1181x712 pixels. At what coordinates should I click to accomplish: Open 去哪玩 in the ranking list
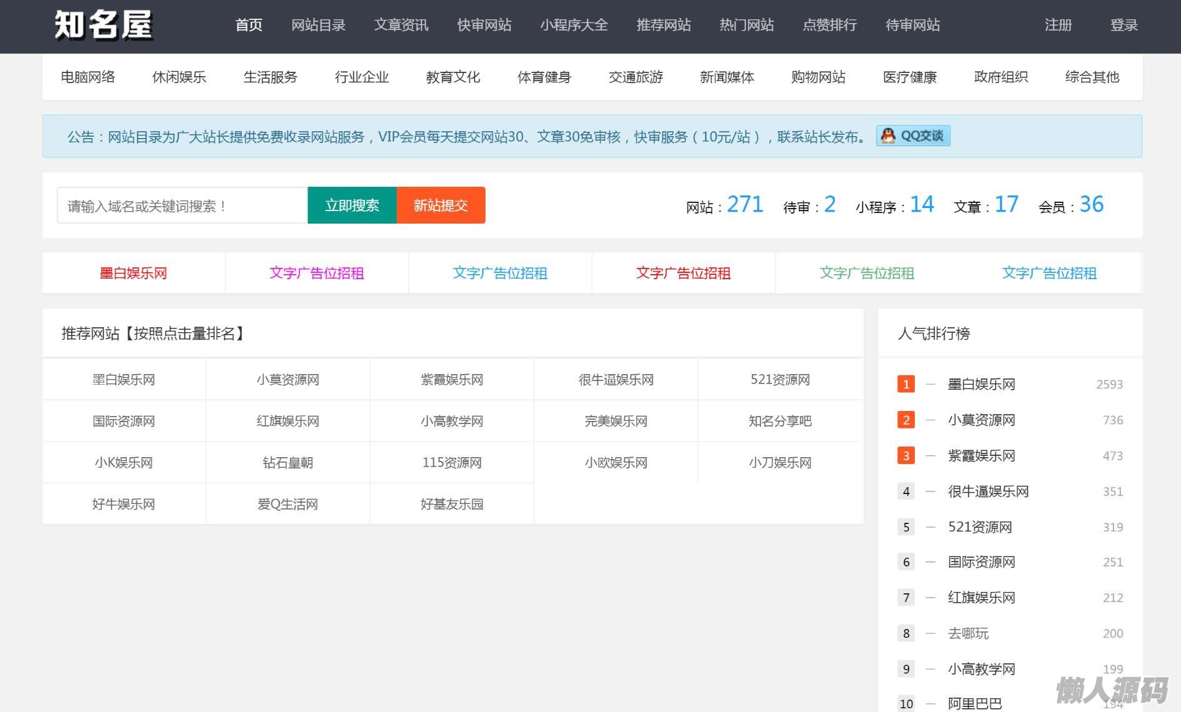(968, 633)
